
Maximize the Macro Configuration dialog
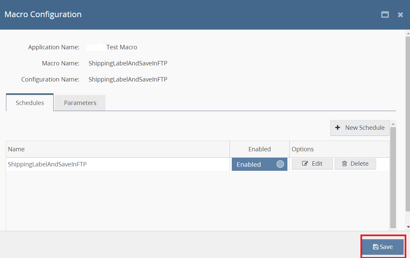pos(385,15)
